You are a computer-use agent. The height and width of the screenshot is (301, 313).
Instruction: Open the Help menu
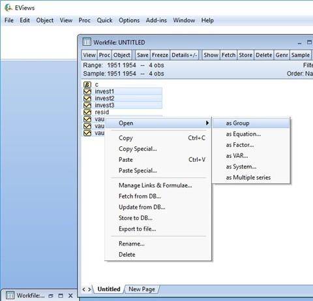[207, 20]
